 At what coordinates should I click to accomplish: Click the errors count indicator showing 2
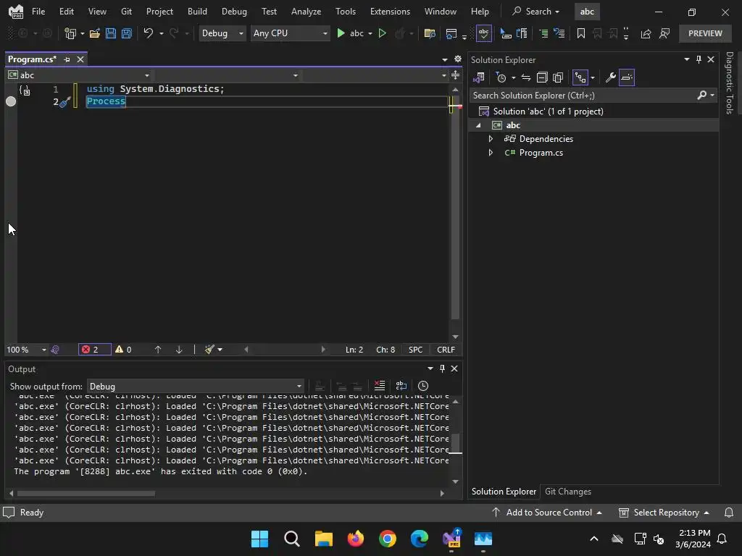[x=94, y=350]
